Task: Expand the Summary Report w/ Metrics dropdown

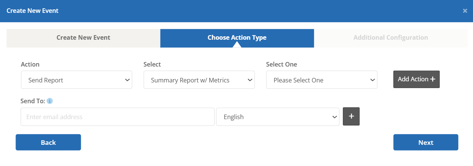Action: 199,80
